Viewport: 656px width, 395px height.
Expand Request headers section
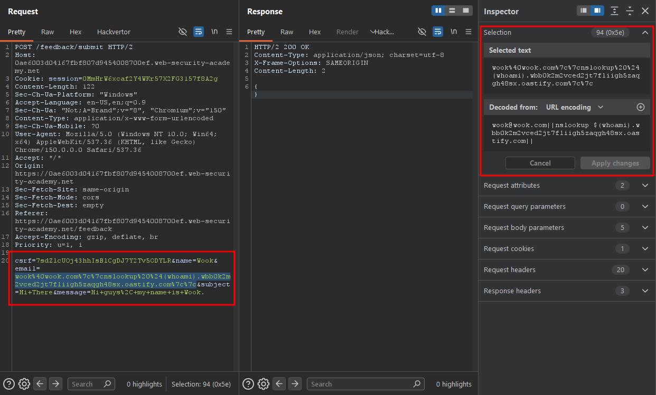645,270
